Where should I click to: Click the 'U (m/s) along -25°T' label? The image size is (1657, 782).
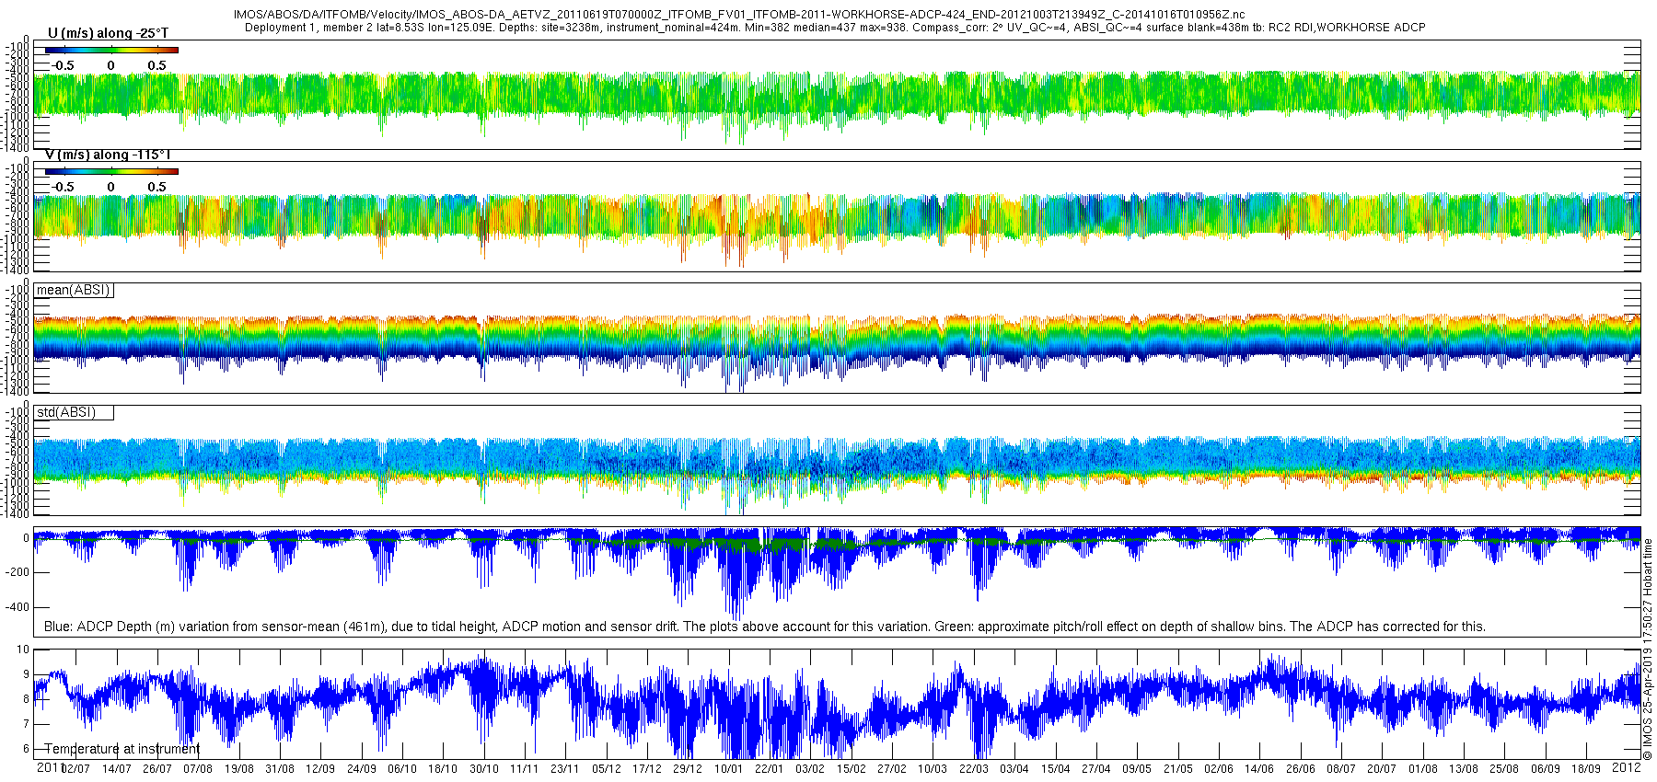pos(108,33)
